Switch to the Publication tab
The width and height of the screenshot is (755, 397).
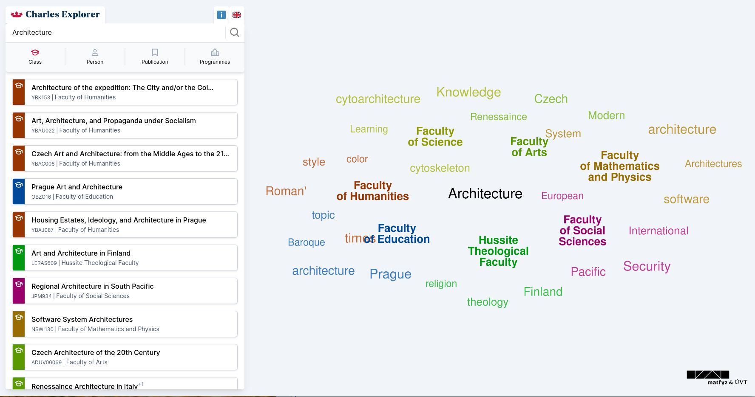click(x=155, y=56)
